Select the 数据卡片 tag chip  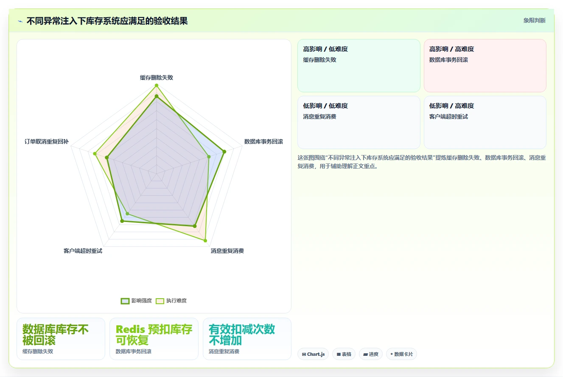pos(401,354)
